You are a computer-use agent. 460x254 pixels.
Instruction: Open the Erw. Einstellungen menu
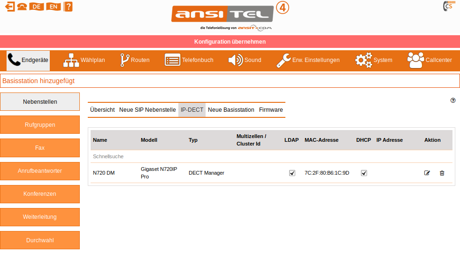pyautogui.click(x=307, y=60)
